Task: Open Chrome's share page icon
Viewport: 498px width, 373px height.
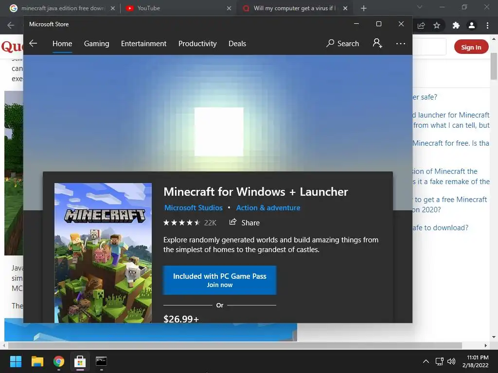Action: coord(421,25)
